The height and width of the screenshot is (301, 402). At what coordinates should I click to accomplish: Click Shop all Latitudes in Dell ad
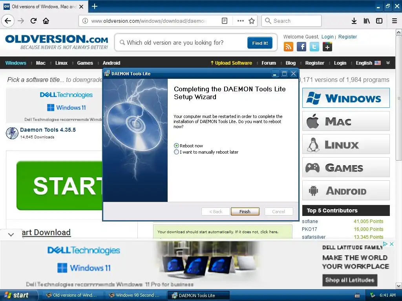coord(350,280)
